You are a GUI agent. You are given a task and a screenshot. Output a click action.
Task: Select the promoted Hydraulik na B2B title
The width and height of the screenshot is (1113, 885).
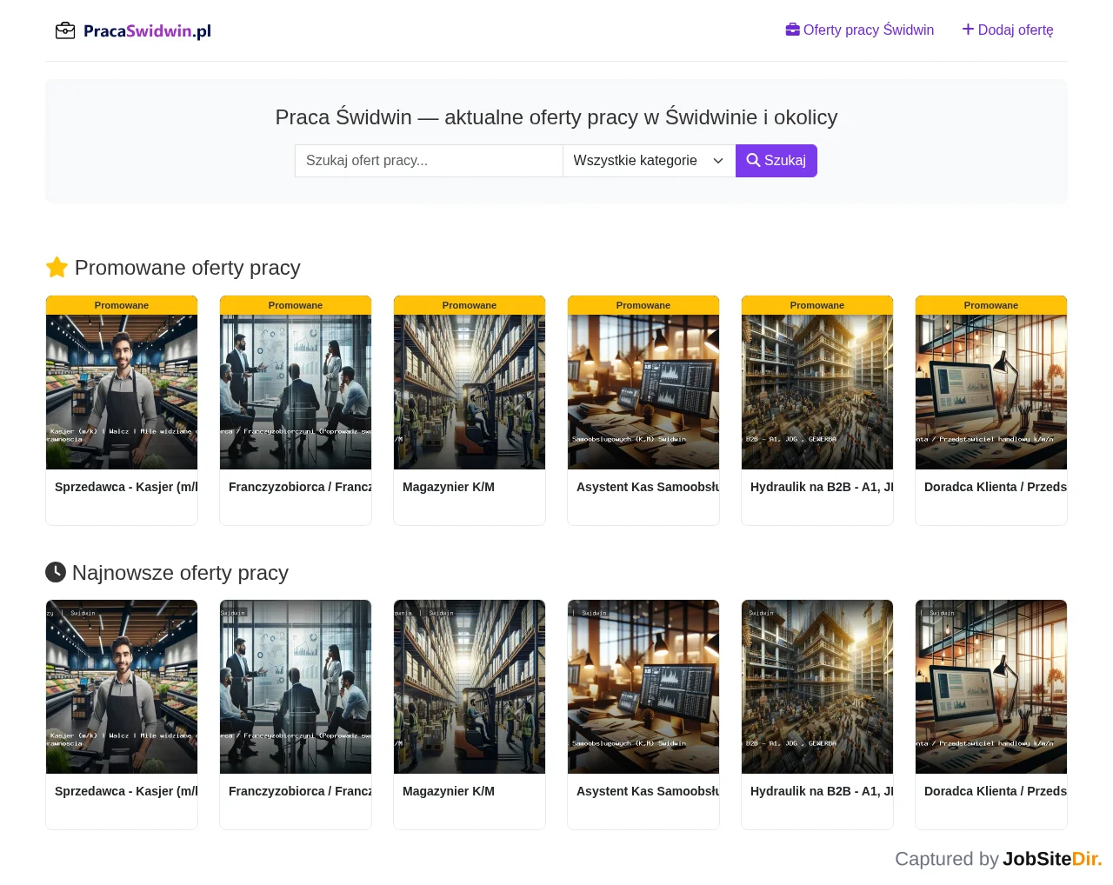[822, 487]
